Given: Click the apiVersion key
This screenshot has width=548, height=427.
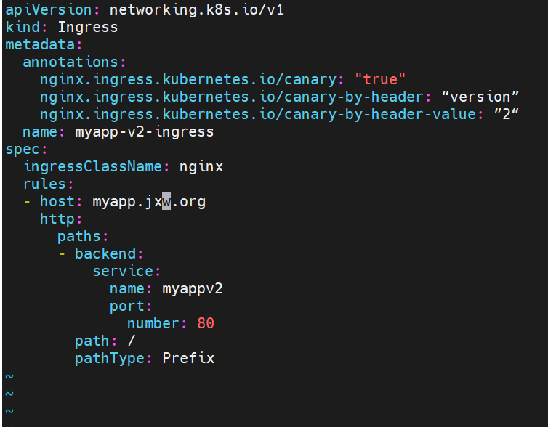Looking at the screenshot, I should pyautogui.click(x=48, y=9).
